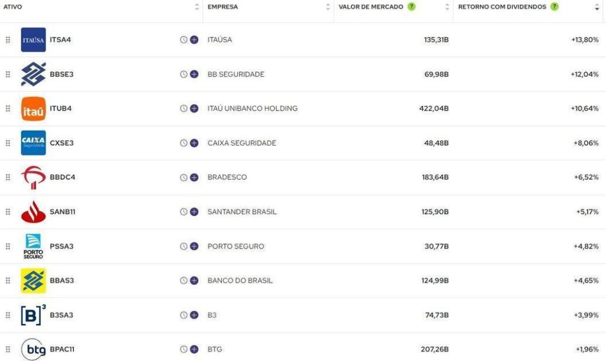Sort table by Ativo column arrows
This screenshot has width=606, height=361.
coord(197,7)
